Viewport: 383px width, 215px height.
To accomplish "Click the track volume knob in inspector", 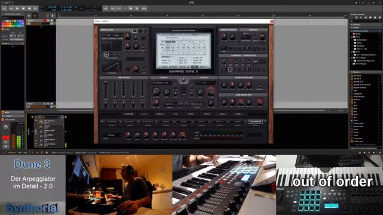I will [x=5, y=127].
